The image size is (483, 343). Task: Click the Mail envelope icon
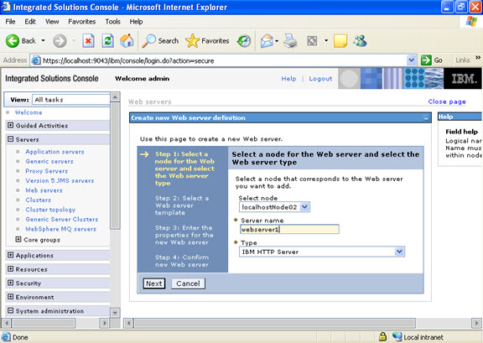[267, 41]
